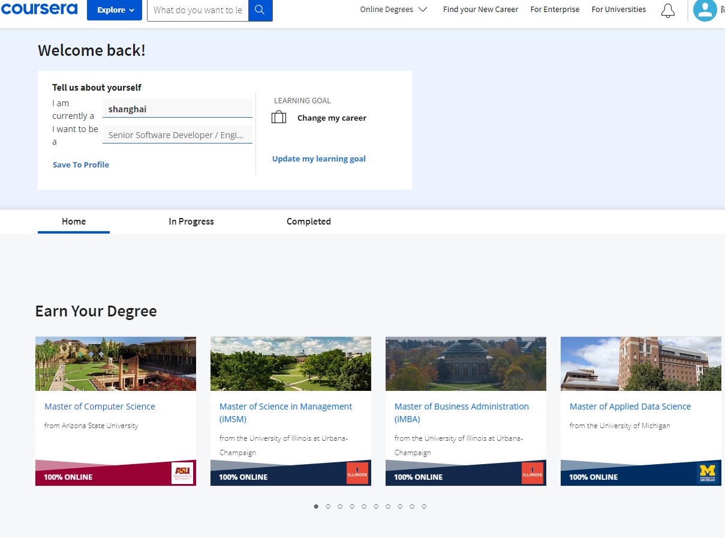Click the briefcase learning goal icon
This screenshot has height=538, width=725.
[x=279, y=118]
